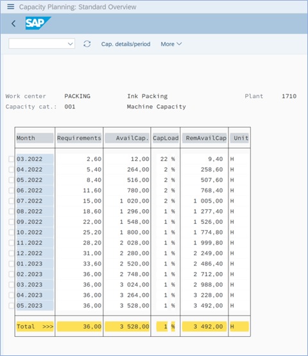Click the back arrow icon

13,23
